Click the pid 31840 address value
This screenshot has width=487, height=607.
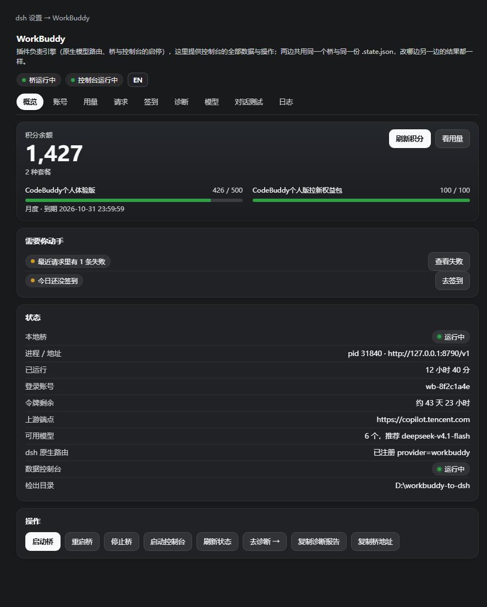tap(409, 353)
